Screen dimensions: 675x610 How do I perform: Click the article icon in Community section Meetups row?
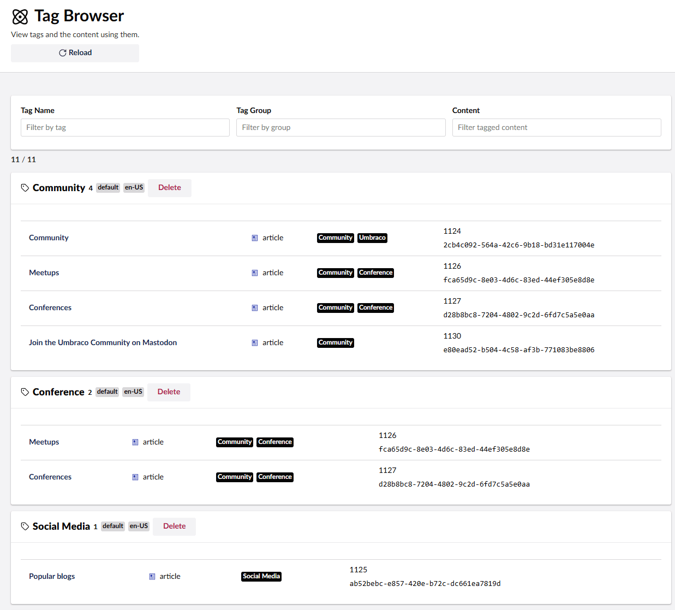pyautogui.click(x=255, y=273)
